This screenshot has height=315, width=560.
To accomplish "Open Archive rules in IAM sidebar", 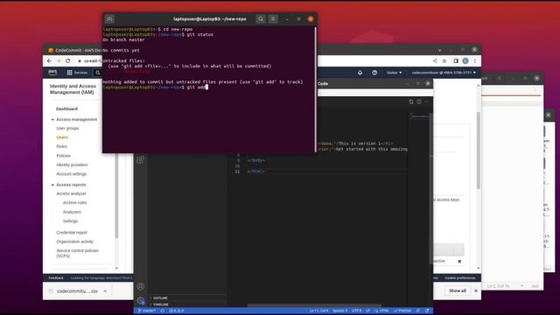I will [74, 203].
